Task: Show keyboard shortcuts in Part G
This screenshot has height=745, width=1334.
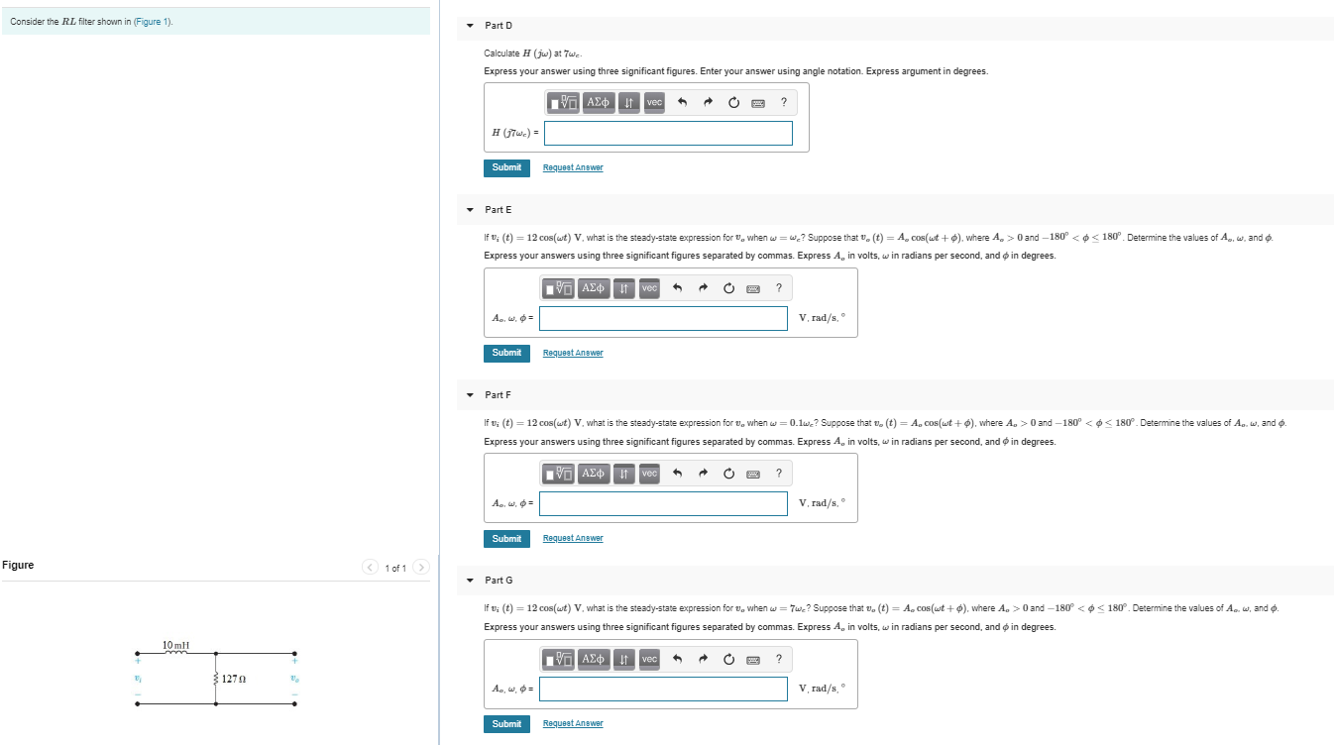Action: pyautogui.click(x=754, y=659)
